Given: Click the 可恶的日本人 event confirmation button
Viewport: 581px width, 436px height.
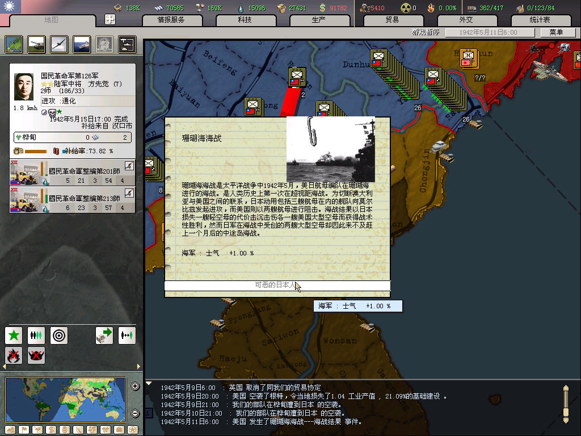Looking at the screenshot, I should point(277,286).
